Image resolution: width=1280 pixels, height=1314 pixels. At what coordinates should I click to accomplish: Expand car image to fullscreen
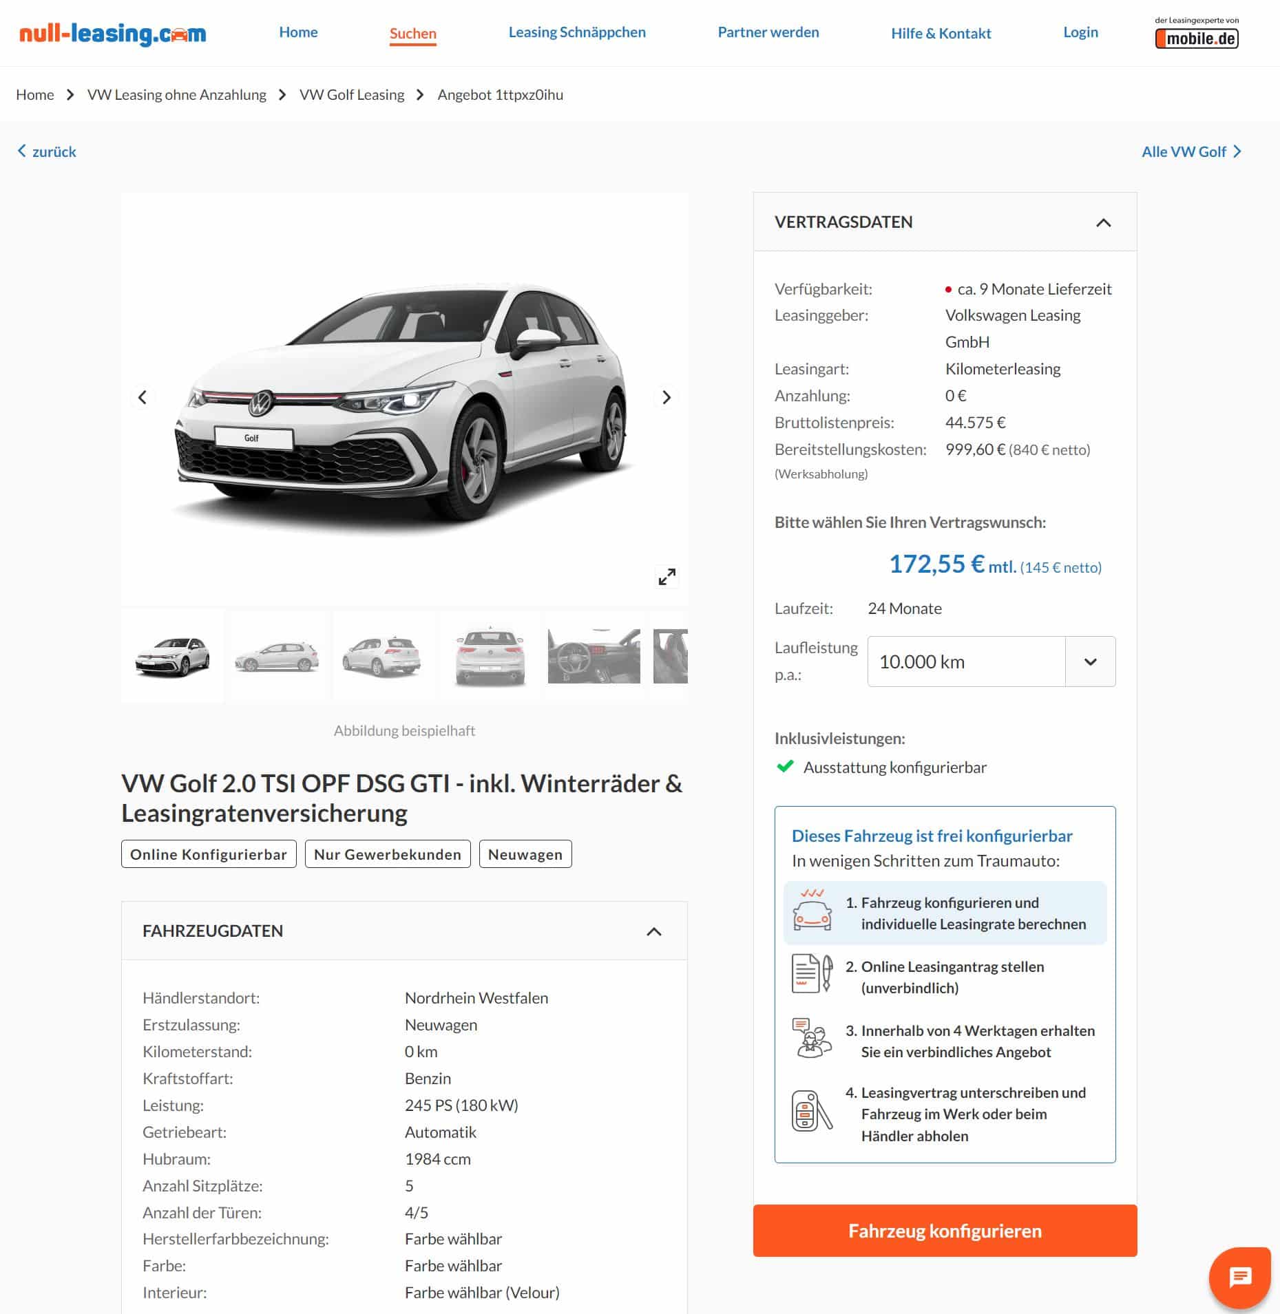(x=667, y=577)
